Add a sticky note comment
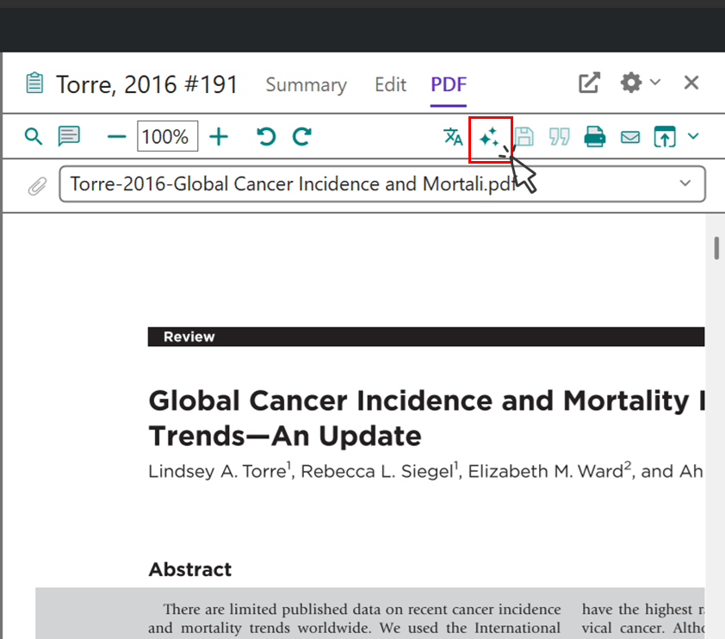This screenshot has height=639, width=725. [69, 136]
